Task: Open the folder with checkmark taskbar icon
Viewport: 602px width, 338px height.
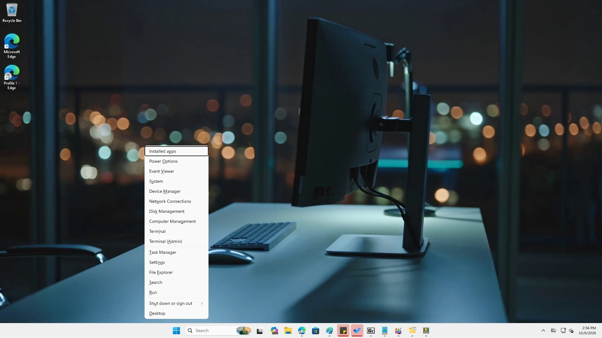Action: pos(412,330)
